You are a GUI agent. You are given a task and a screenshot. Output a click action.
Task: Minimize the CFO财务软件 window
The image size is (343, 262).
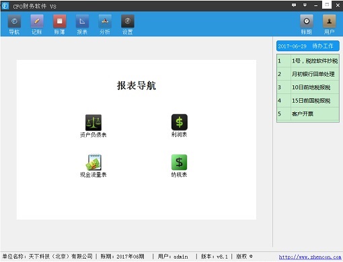(x=316, y=5)
